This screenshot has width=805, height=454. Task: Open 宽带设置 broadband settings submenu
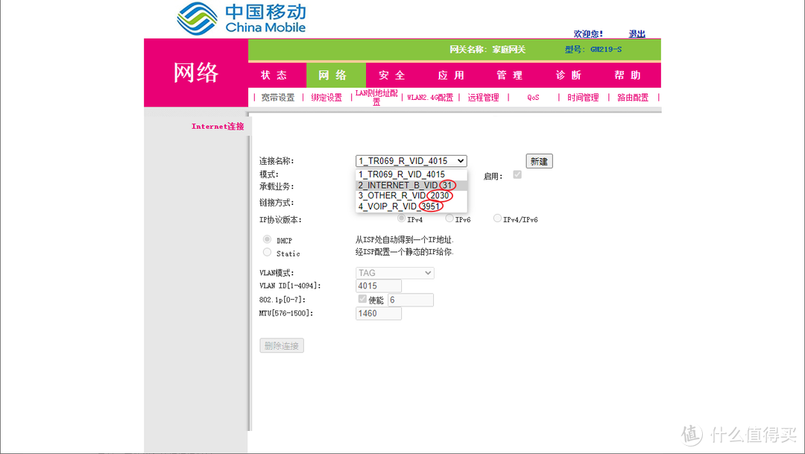(278, 97)
